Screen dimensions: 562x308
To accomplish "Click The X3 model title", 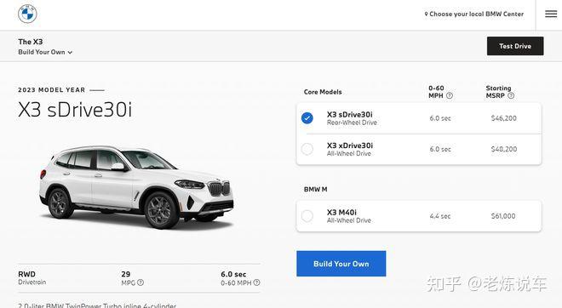I will (31, 42).
